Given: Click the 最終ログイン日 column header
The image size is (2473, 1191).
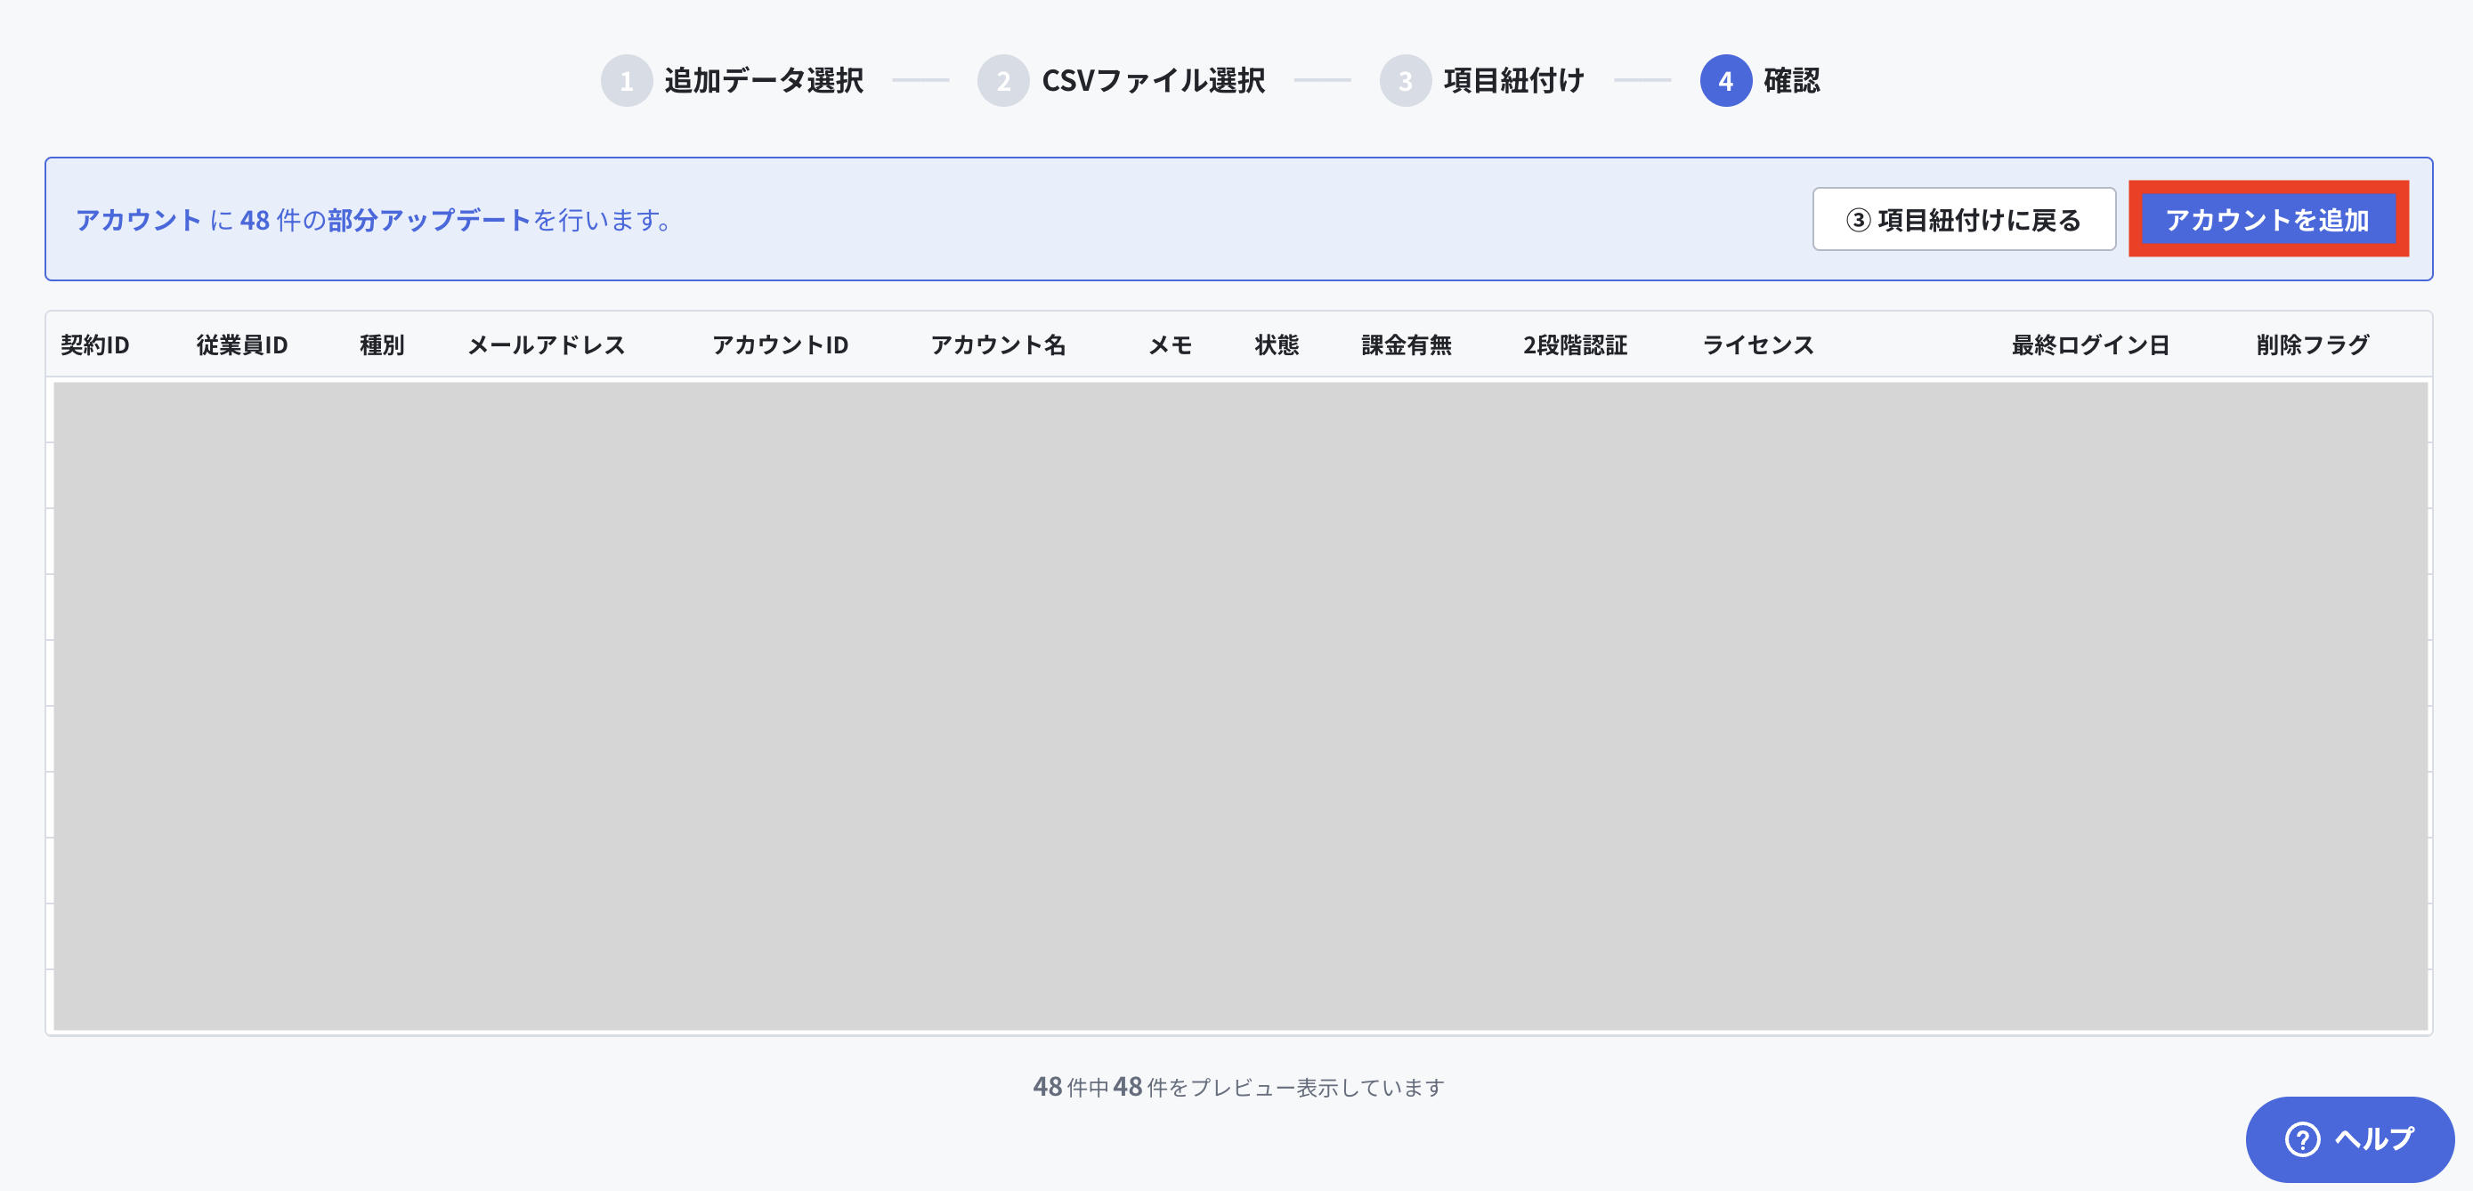Looking at the screenshot, I should tap(2091, 344).
